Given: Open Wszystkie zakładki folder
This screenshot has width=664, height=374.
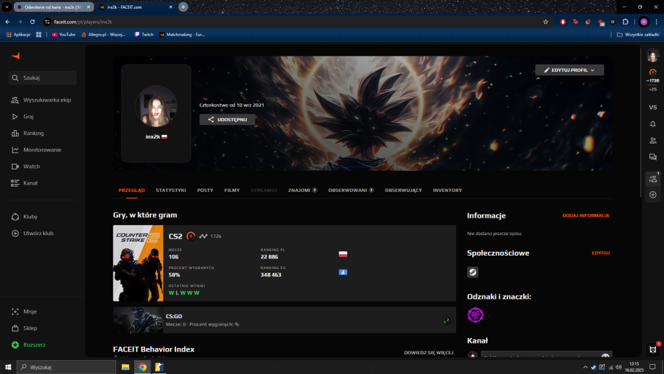Looking at the screenshot, I should 637,35.
